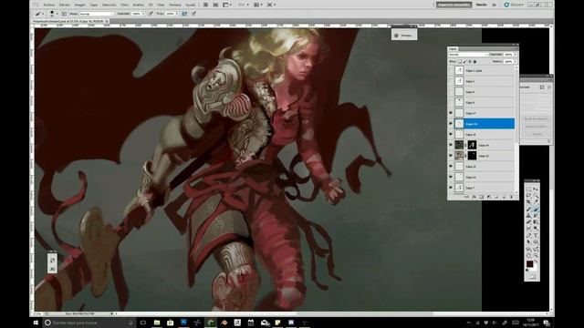Select the Rectangular Marquee tool

click(528, 190)
